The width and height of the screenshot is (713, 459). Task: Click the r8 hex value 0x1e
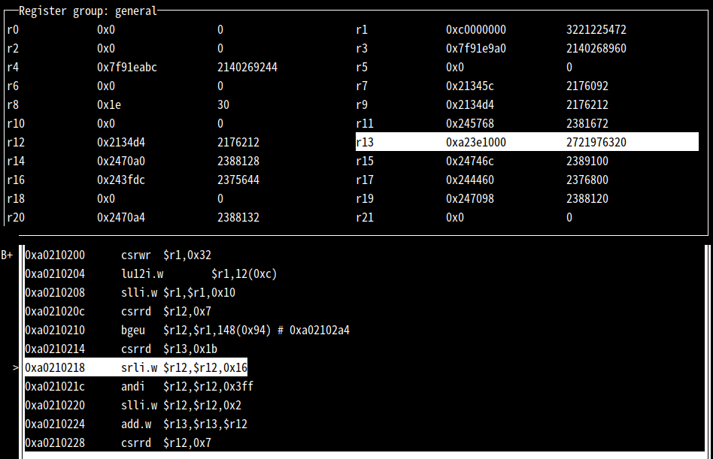(x=109, y=105)
